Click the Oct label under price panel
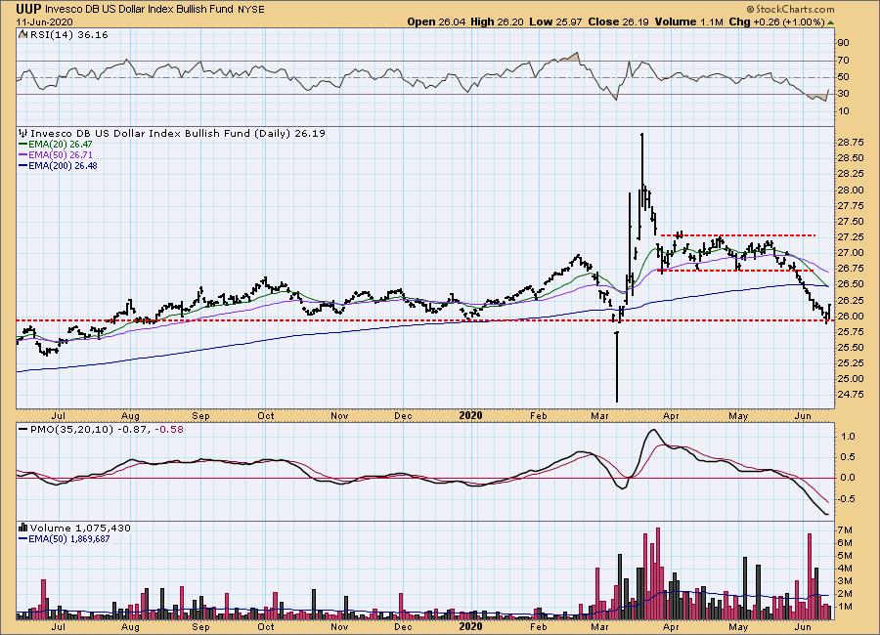880x635 pixels. [265, 415]
